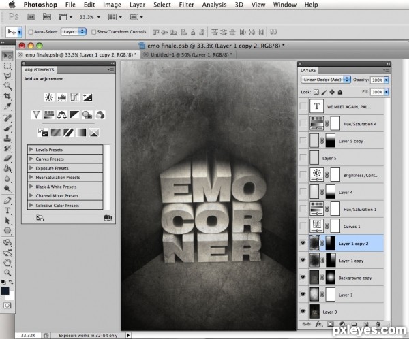
Task: Click the zoom percentage field in status bar
Action: [x=28, y=335]
